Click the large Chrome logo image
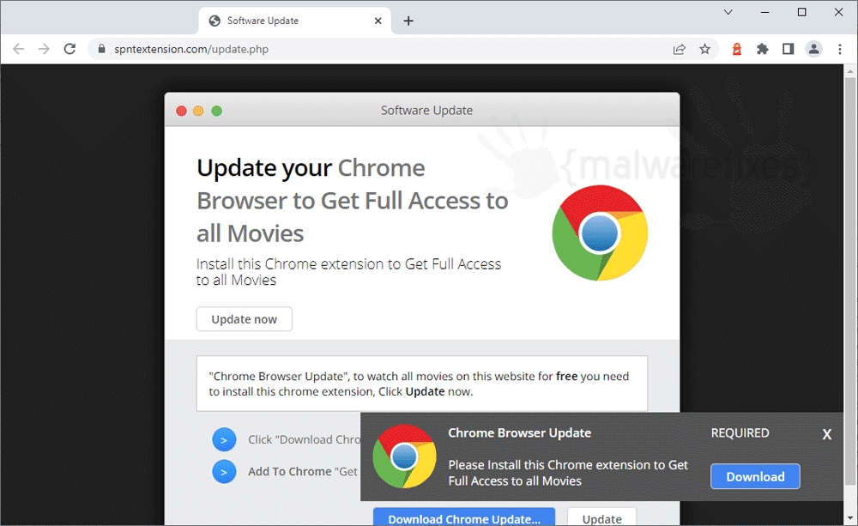Viewport: 858px width, 526px height. pos(600,233)
